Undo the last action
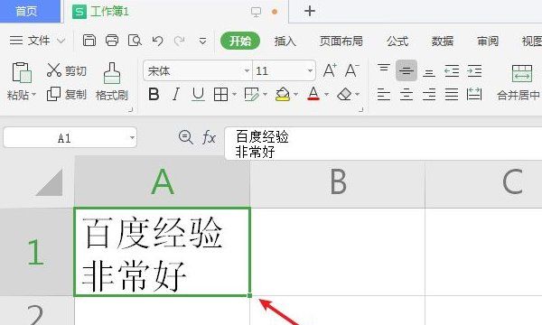 pyautogui.click(x=157, y=41)
